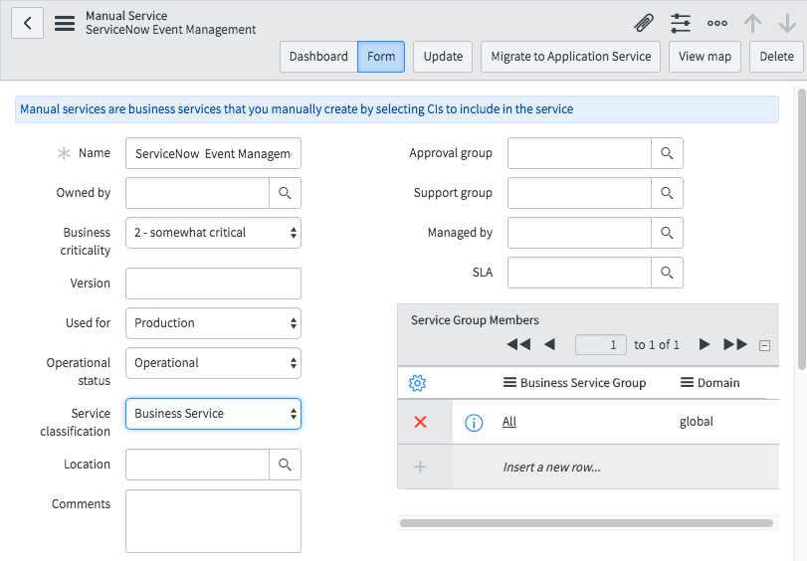
Task: Look up Approval group using magnifier icon
Action: point(667,153)
